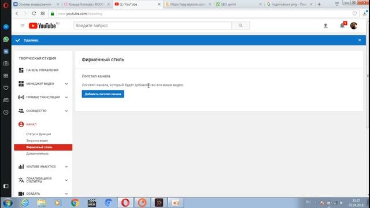Click the taskbar clock

pos(356,203)
